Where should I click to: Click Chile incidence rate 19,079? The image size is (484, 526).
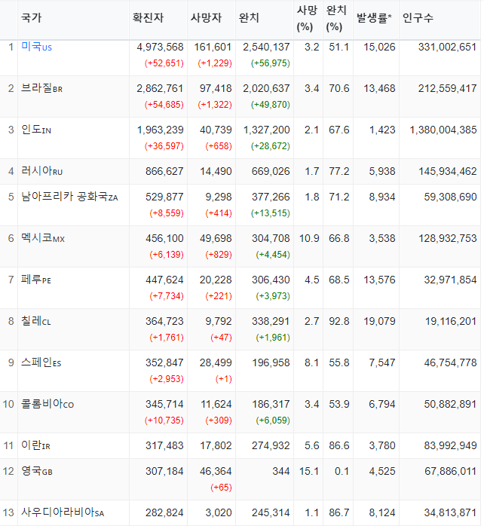(x=380, y=321)
